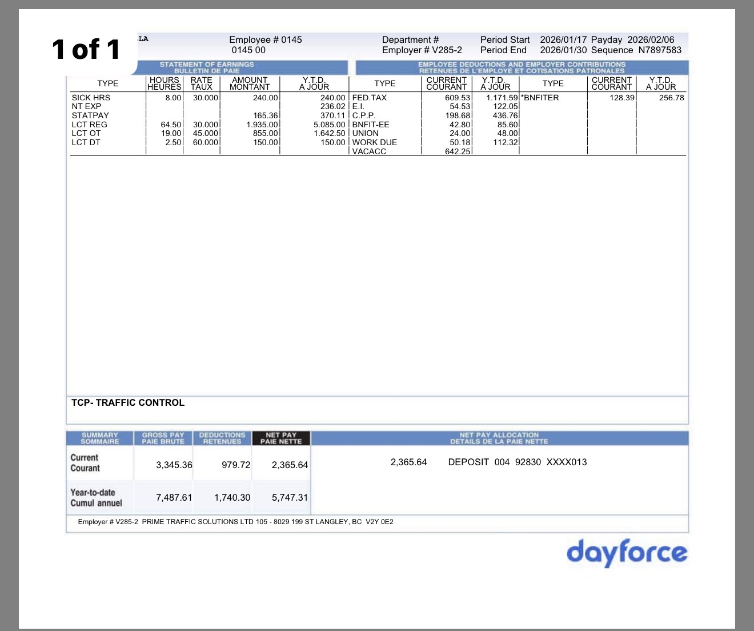Click the Gross Pay column header
Image resolution: width=754 pixels, height=631 pixels.
click(163, 438)
